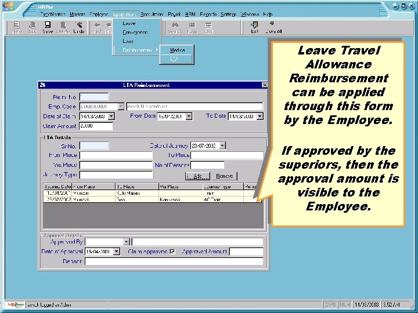Select the Goa table cell

tap(137, 199)
